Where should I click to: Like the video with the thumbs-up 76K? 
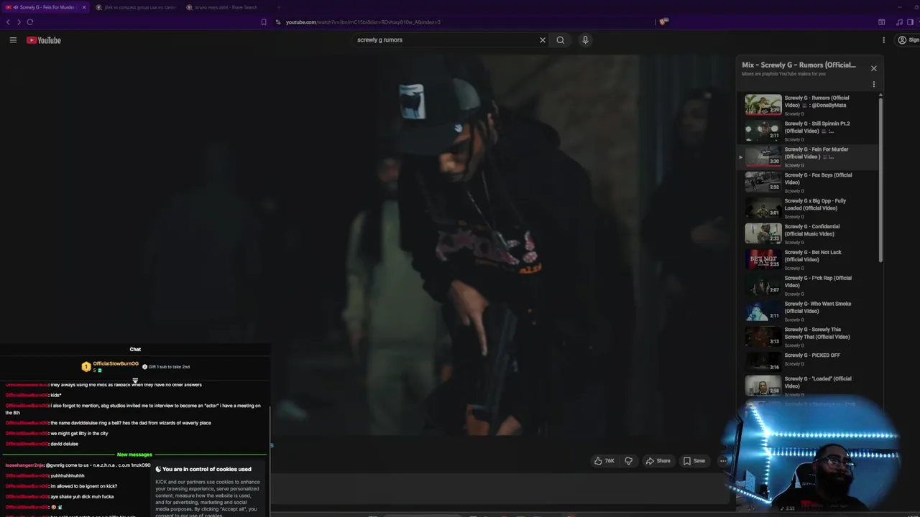604,461
